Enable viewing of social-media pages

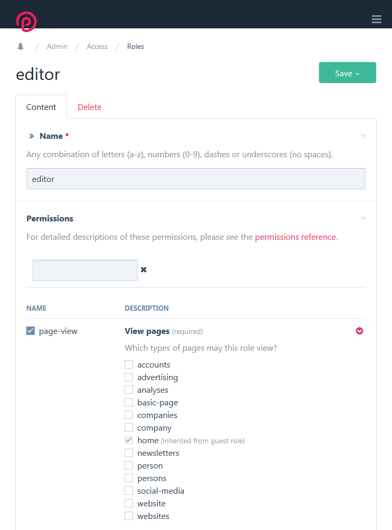pyautogui.click(x=128, y=491)
